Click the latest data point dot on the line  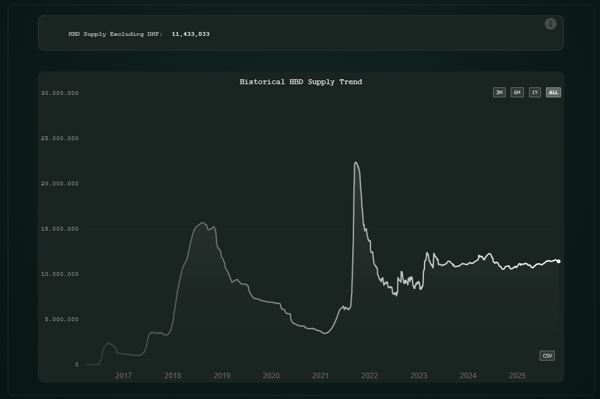point(558,261)
